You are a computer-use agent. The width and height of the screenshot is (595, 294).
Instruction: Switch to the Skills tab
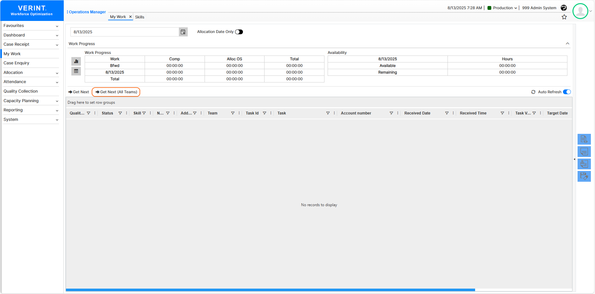click(140, 17)
